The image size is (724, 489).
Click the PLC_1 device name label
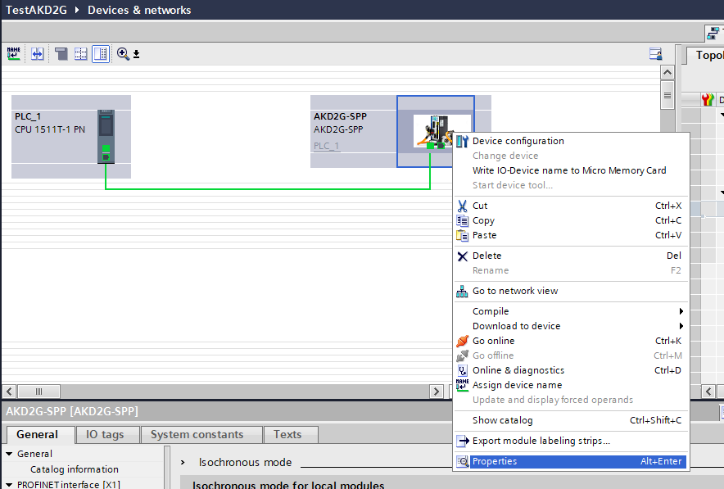pyautogui.click(x=28, y=116)
